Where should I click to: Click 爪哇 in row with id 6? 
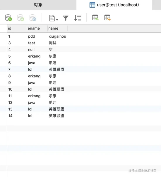tap(52, 63)
